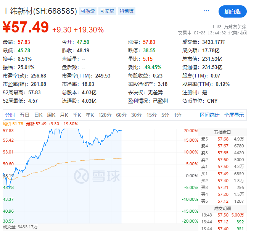Click the Xueqiu watermark logo in chart
Viewport: 259px width, 231px height.
coord(97,176)
